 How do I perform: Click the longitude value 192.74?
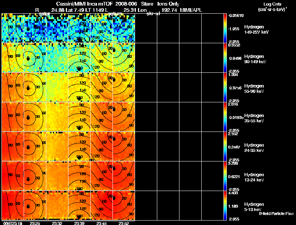169,10
